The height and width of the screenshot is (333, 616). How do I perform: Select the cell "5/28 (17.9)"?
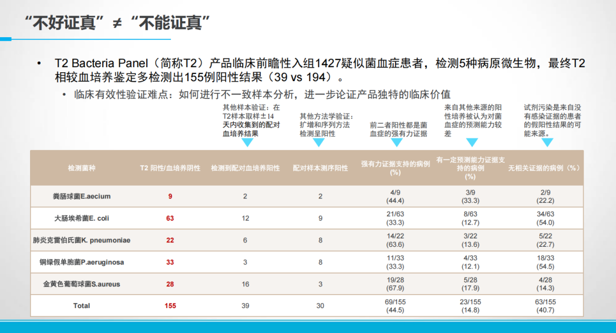[470, 284]
